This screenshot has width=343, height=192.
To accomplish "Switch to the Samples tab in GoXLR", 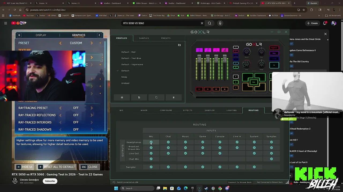I will tap(144, 38).
